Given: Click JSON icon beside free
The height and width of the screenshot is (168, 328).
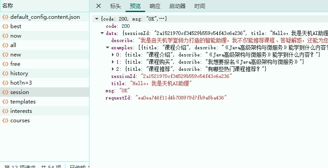Looking at the screenshot, I should click(x=5, y=64).
